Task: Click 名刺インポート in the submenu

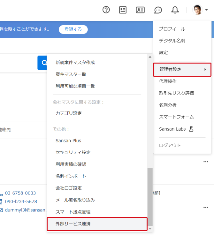Action: [71, 176]
